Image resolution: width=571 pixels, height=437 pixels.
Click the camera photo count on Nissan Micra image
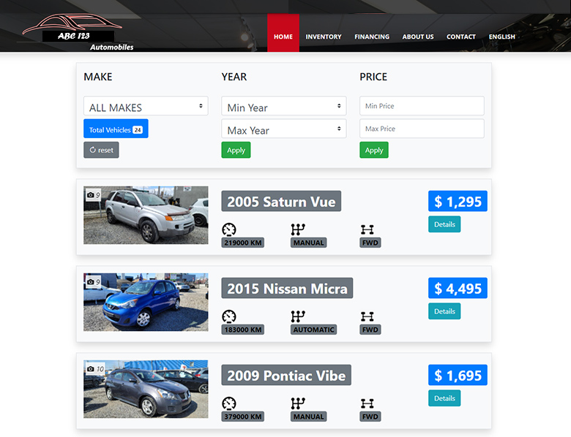[93, 282]
